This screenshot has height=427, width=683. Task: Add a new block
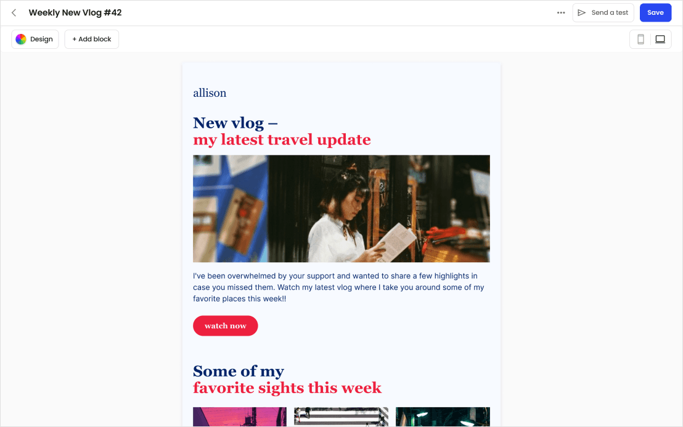pos(91,39)
